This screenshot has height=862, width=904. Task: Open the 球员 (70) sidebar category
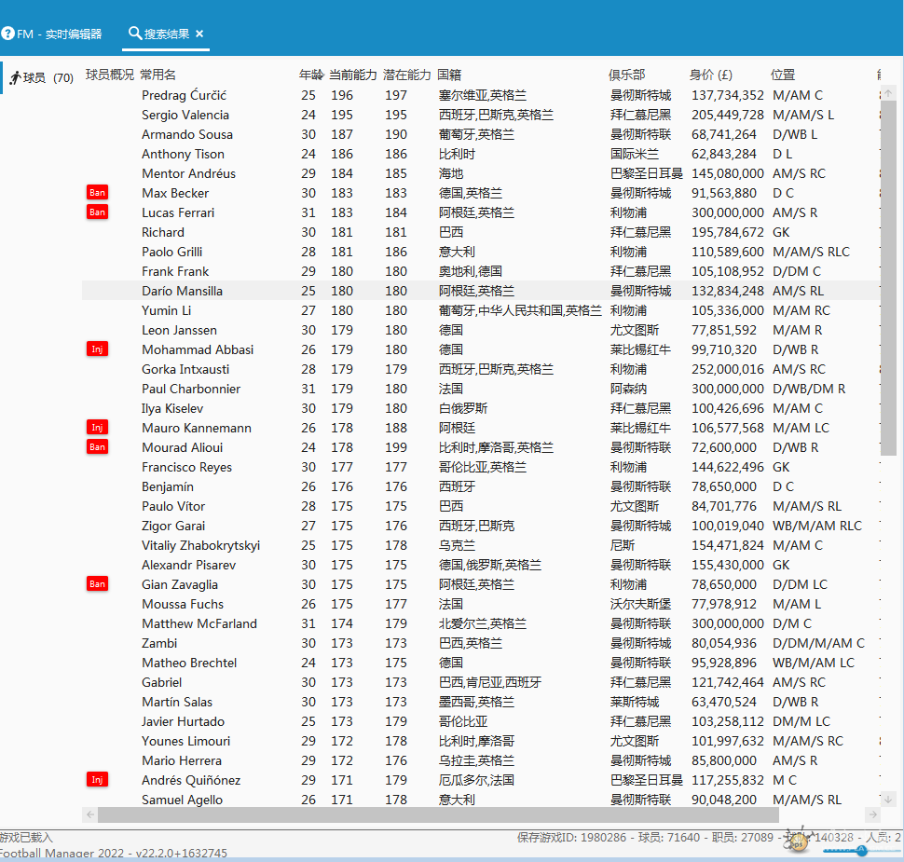coord(42,77)
